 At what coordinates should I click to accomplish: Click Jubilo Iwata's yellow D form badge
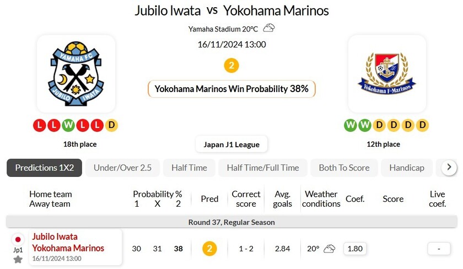pyautogui.click(x=111, y=125)
